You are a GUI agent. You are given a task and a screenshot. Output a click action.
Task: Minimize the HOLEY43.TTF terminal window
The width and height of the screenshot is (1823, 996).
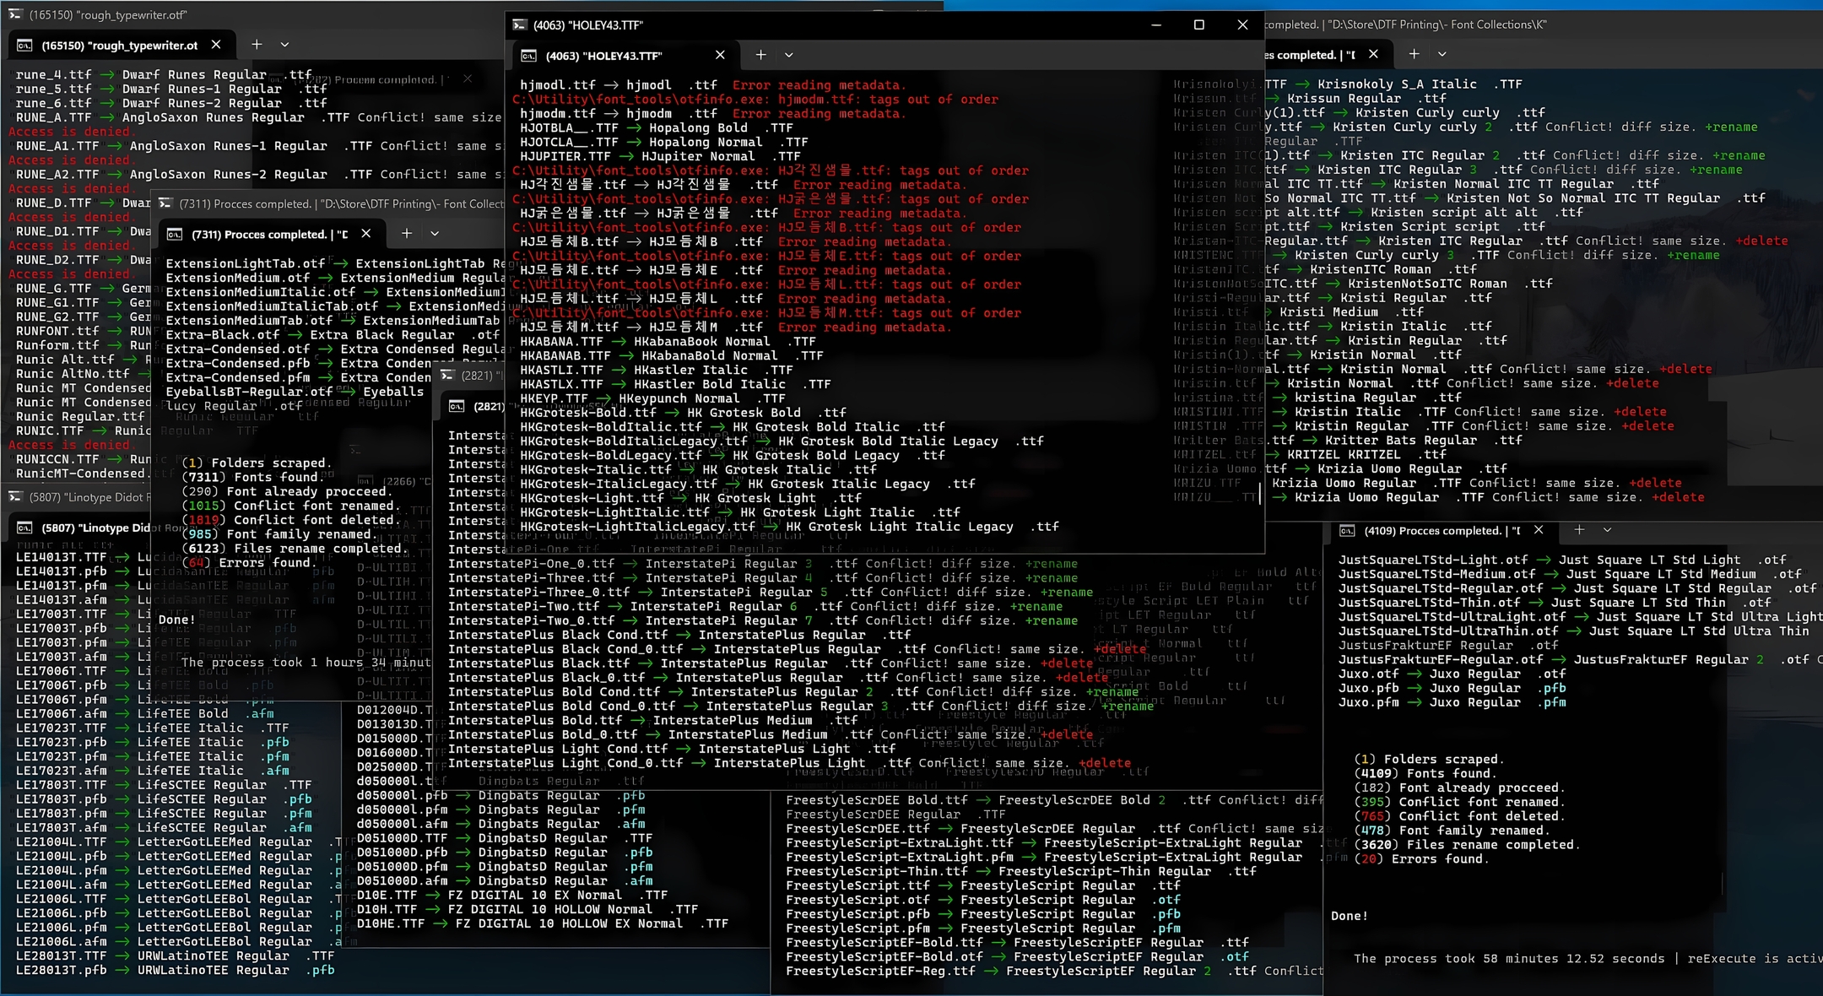click(1155, 25)
